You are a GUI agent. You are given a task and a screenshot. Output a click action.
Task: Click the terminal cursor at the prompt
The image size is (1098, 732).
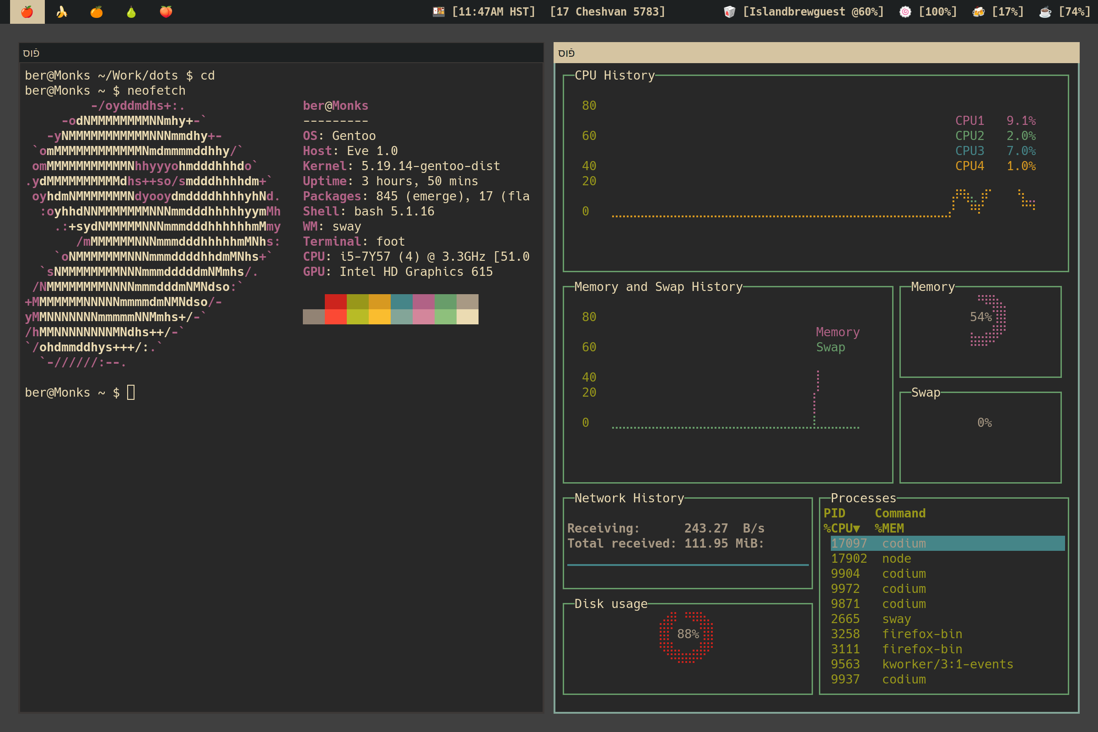coord(131,392)
